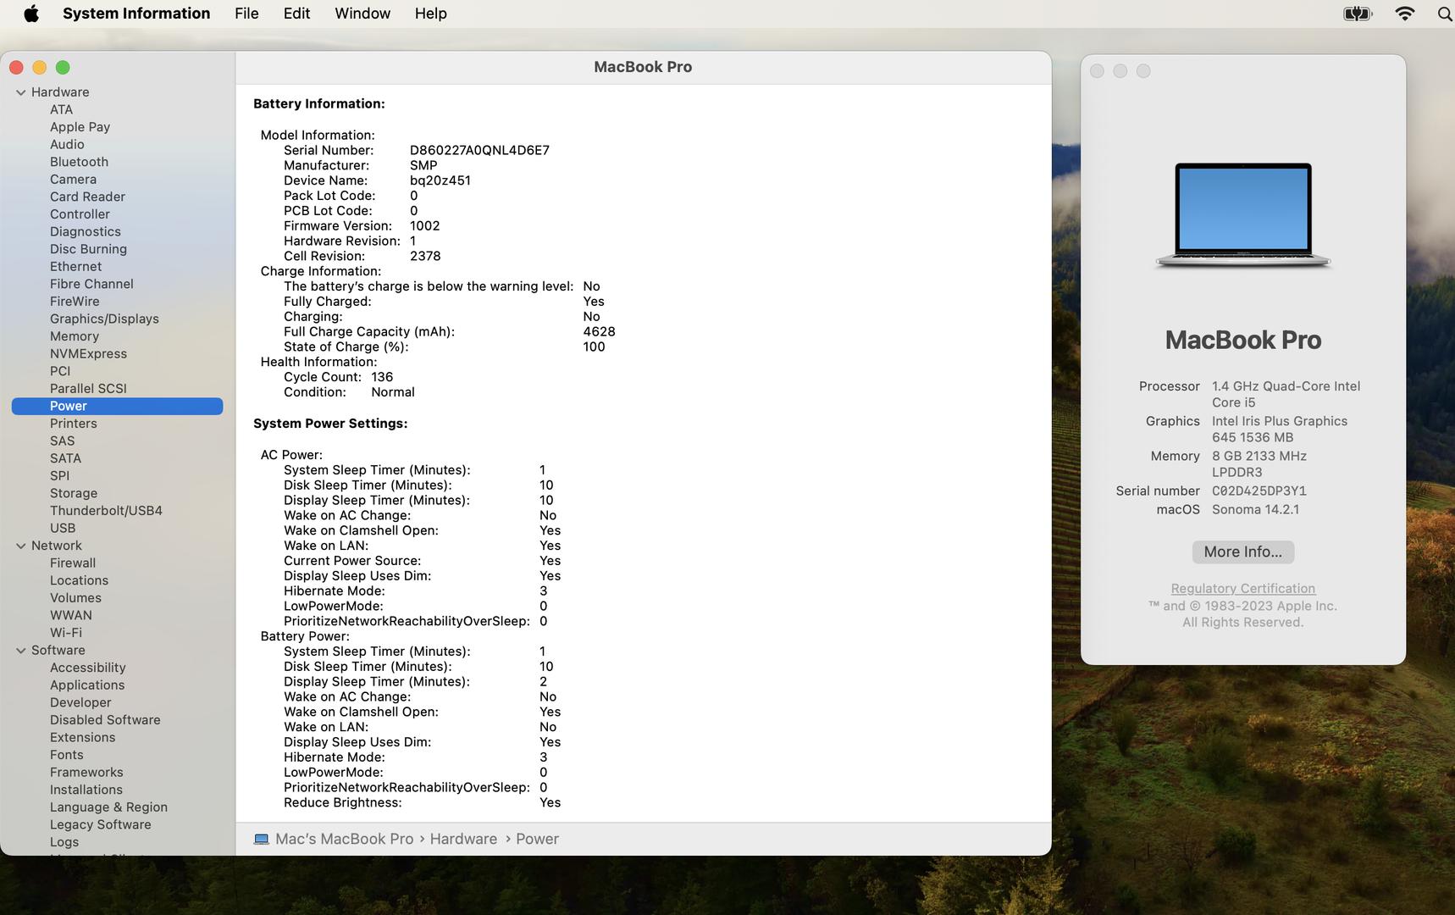The height and width of the screenshot is (915, 1455).
Task: Select Memory in the sidebar
Action: coord(75,336)
